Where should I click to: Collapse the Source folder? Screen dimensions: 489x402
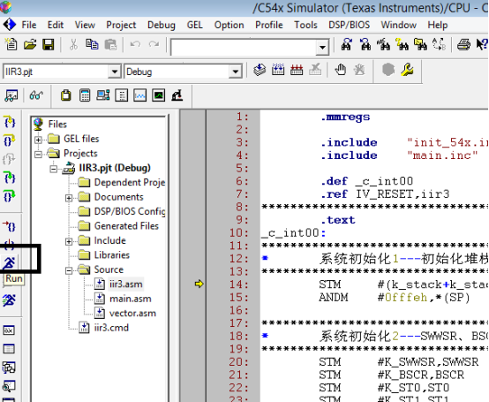tap(69, 270)
